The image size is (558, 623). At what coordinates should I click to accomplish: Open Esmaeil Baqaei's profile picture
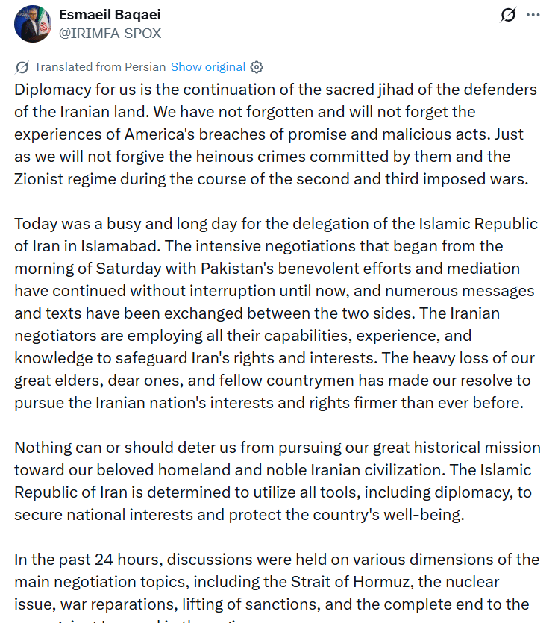33,24
